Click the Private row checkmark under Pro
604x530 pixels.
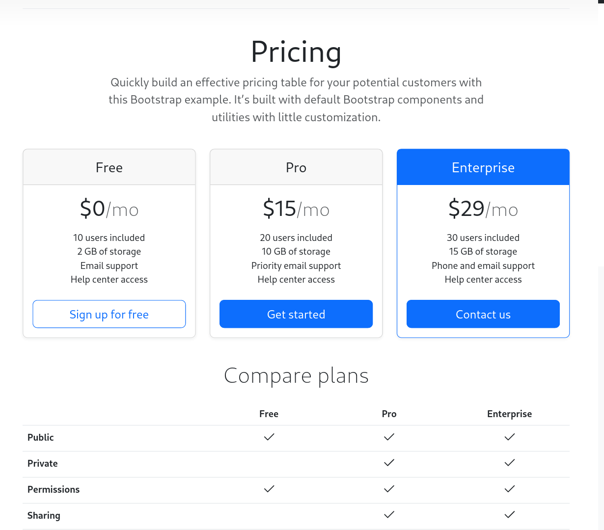tap(389, 463)
